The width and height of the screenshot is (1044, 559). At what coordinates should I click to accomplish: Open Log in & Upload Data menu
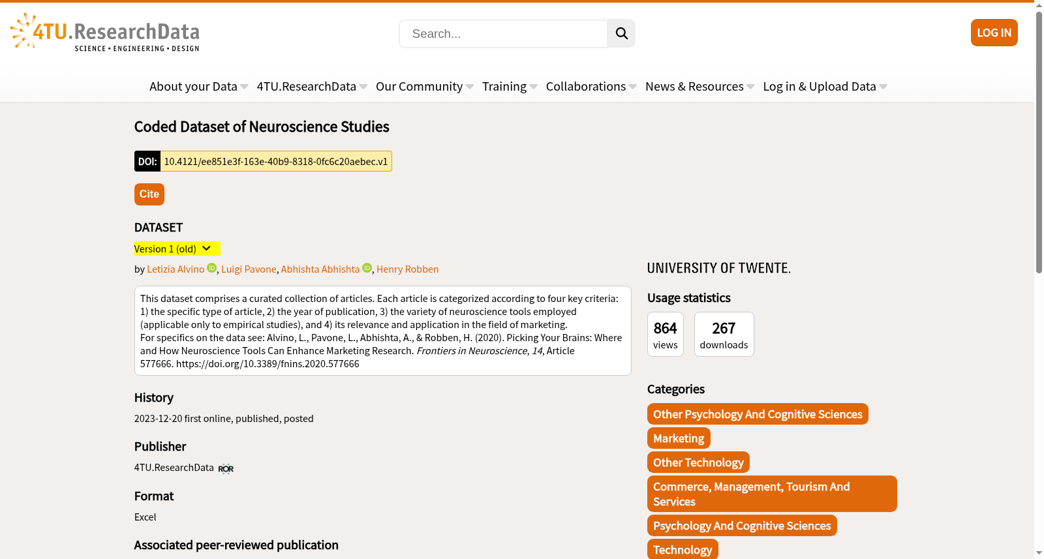[x=825, y=87]
